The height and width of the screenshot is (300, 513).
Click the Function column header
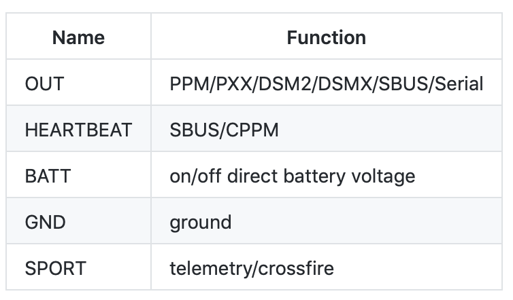pos(326,37)
